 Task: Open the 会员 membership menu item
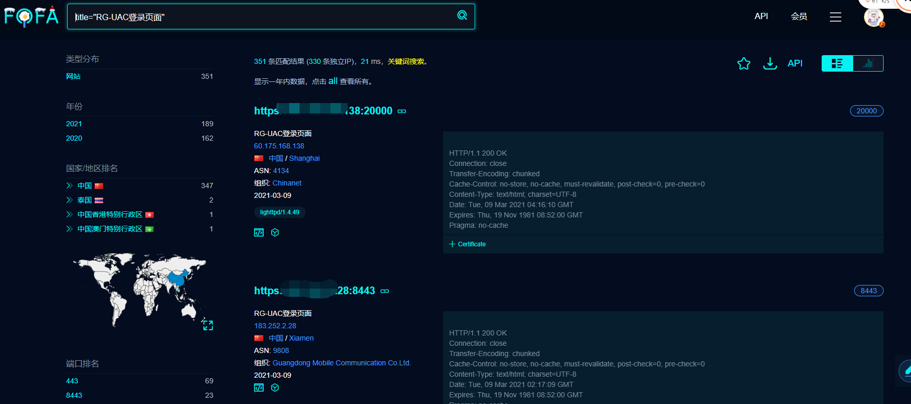[799, 16]
